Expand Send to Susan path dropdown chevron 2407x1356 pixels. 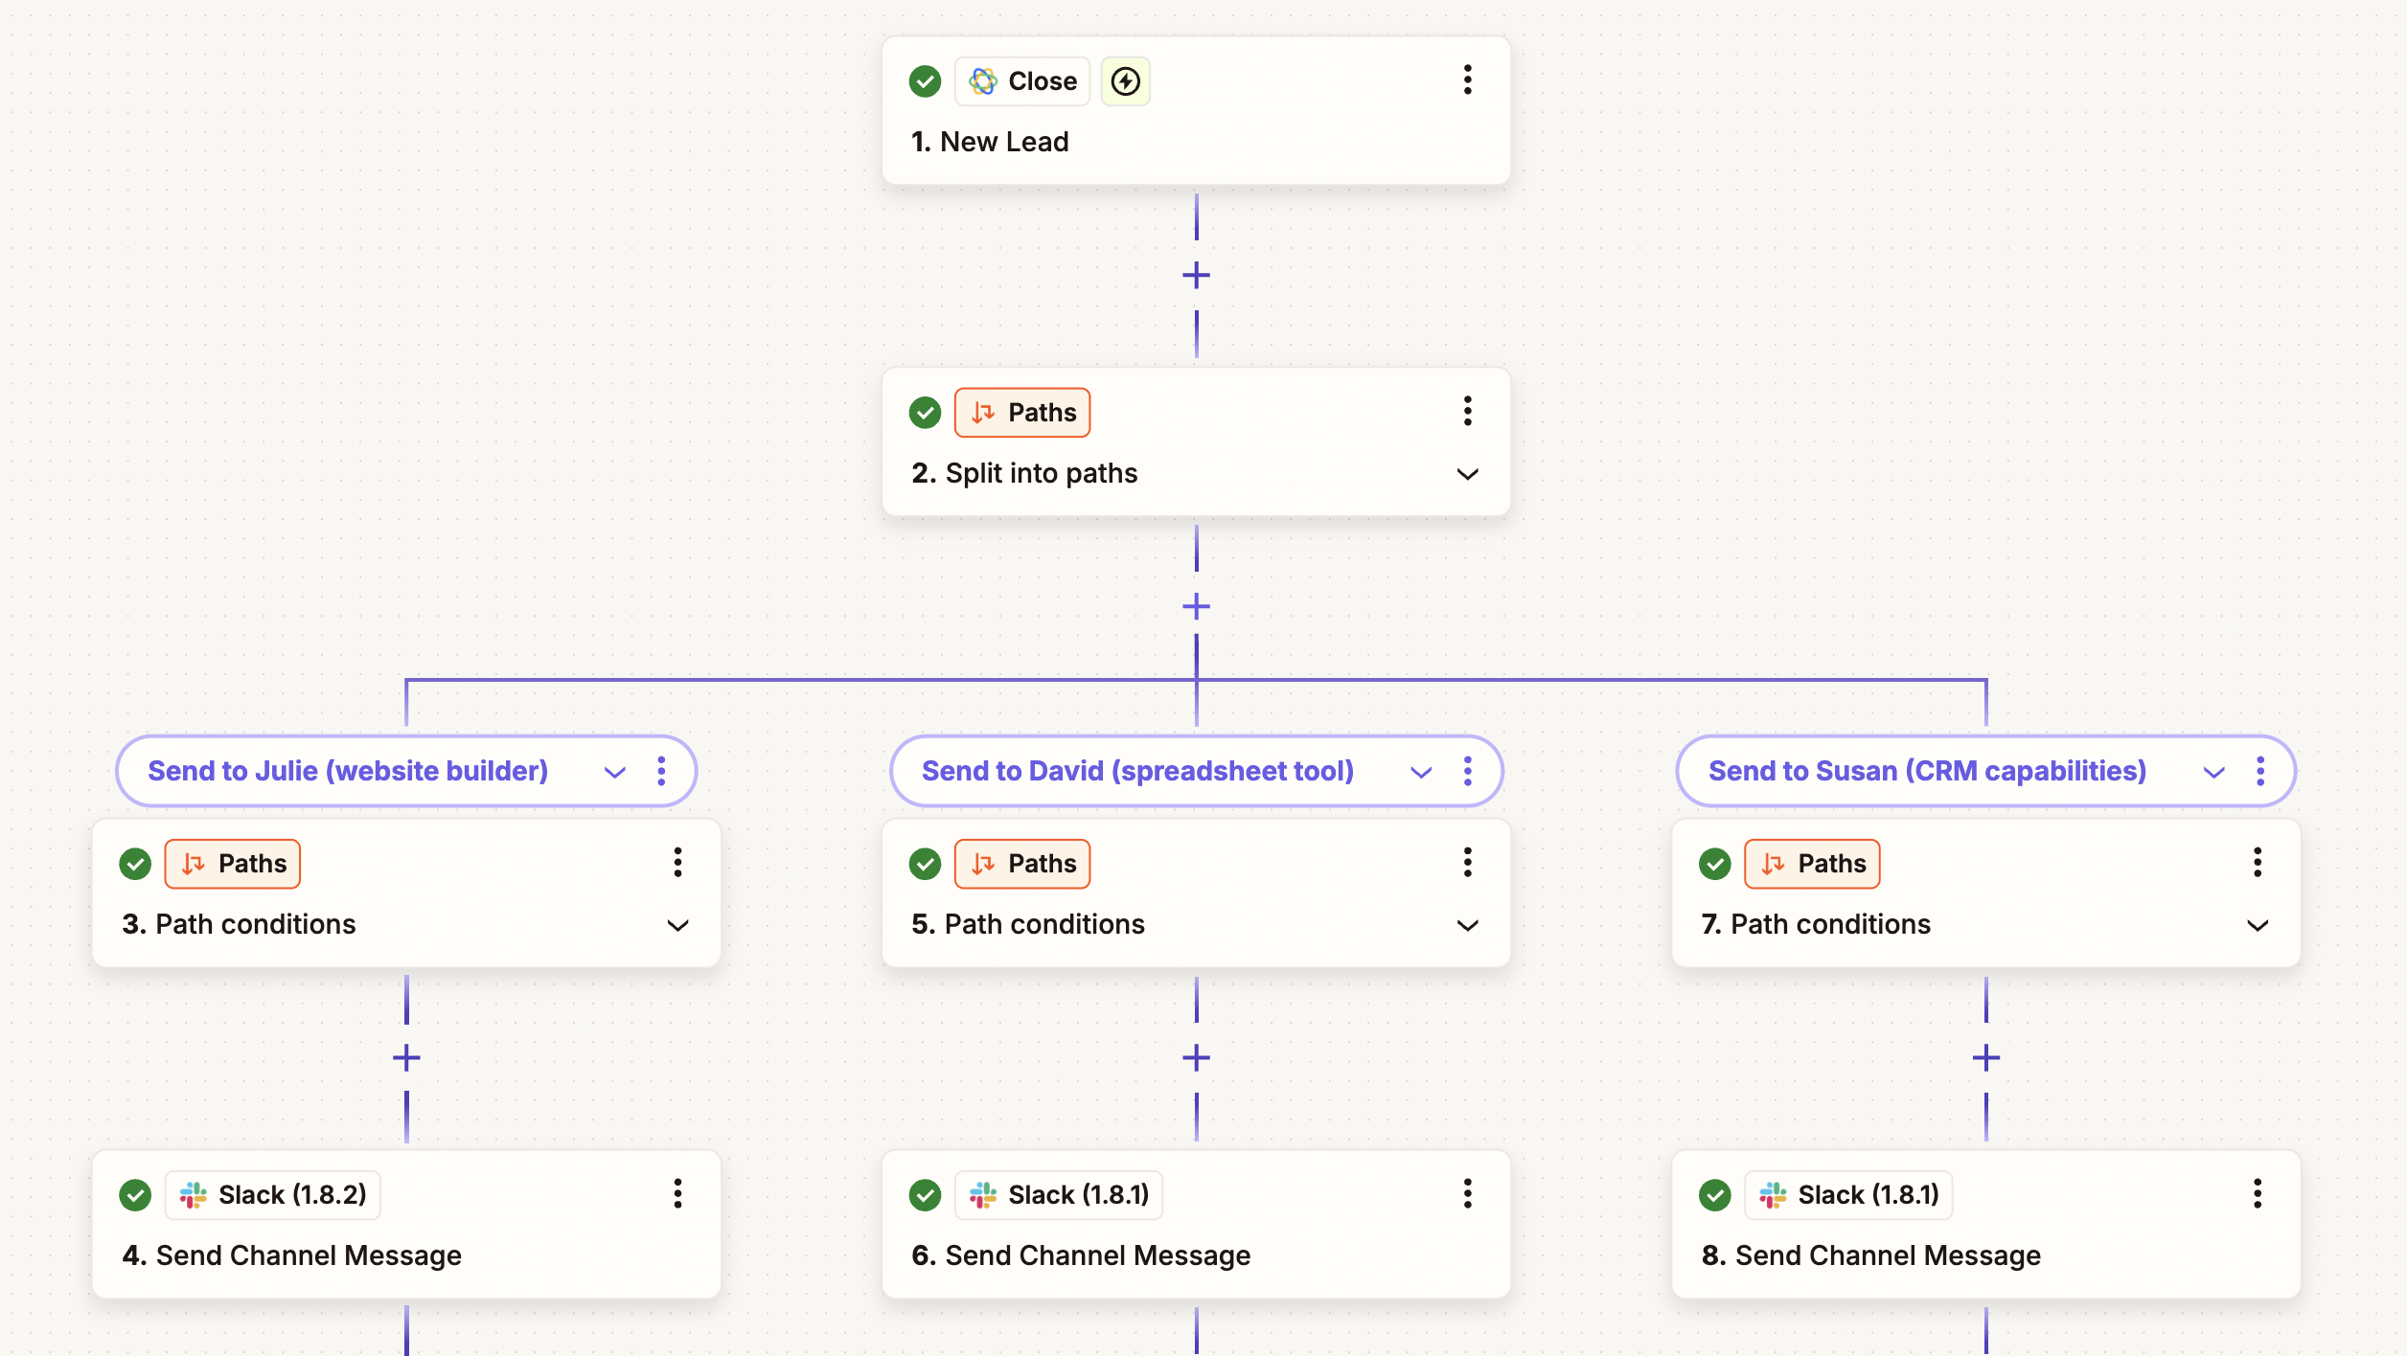(x=2213, y=772)
